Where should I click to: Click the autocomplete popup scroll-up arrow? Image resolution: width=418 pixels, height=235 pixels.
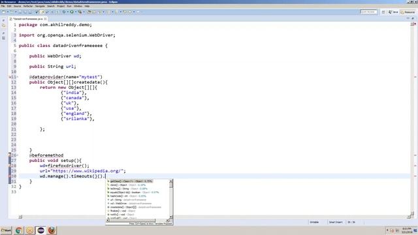pos(171,181)
